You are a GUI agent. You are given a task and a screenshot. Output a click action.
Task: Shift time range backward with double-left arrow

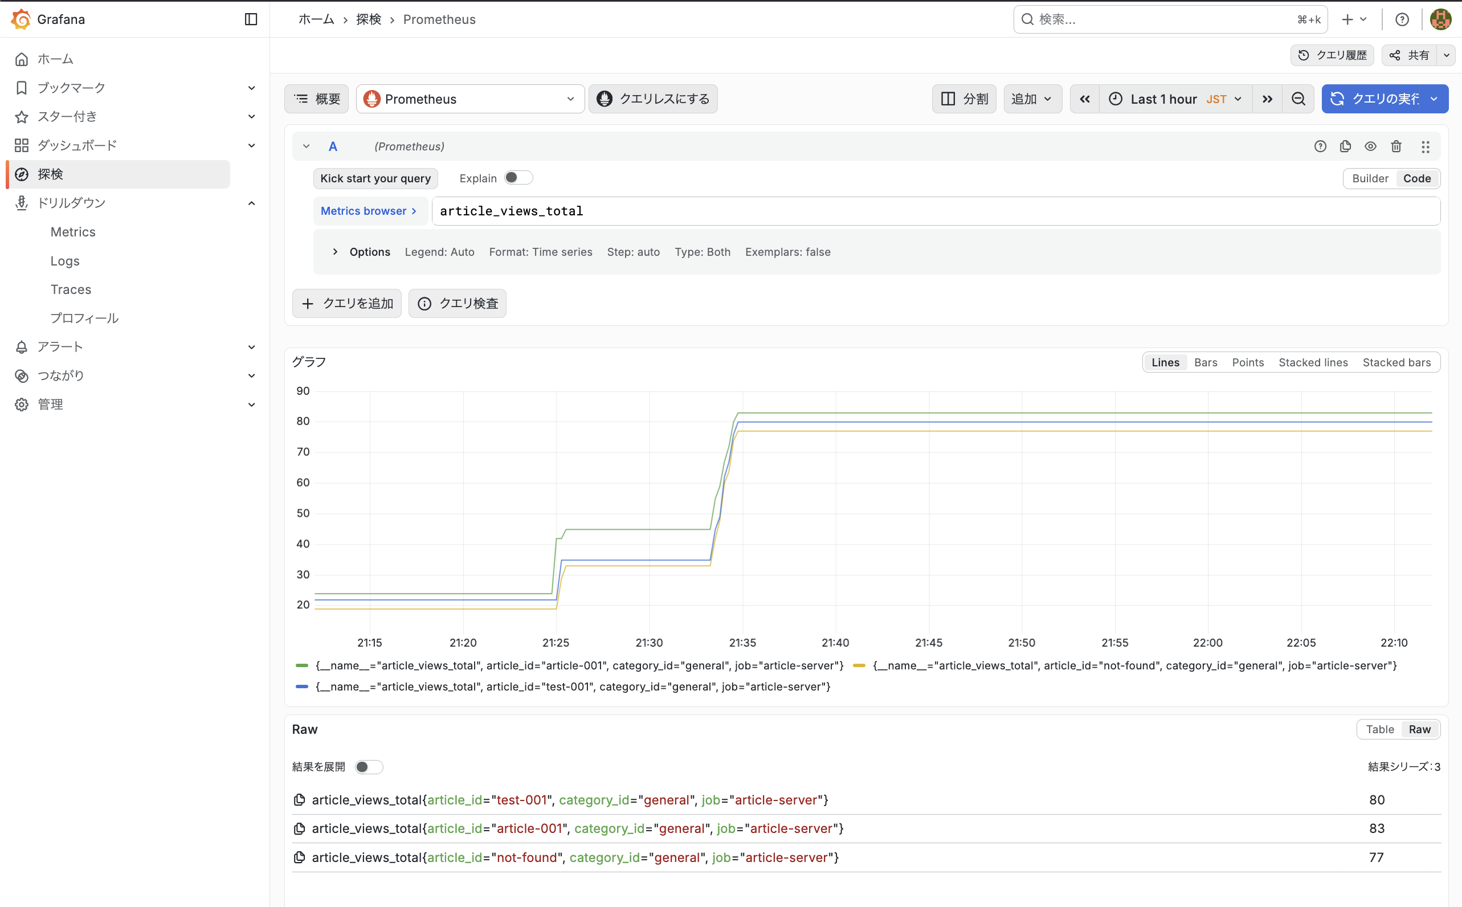1085,99
